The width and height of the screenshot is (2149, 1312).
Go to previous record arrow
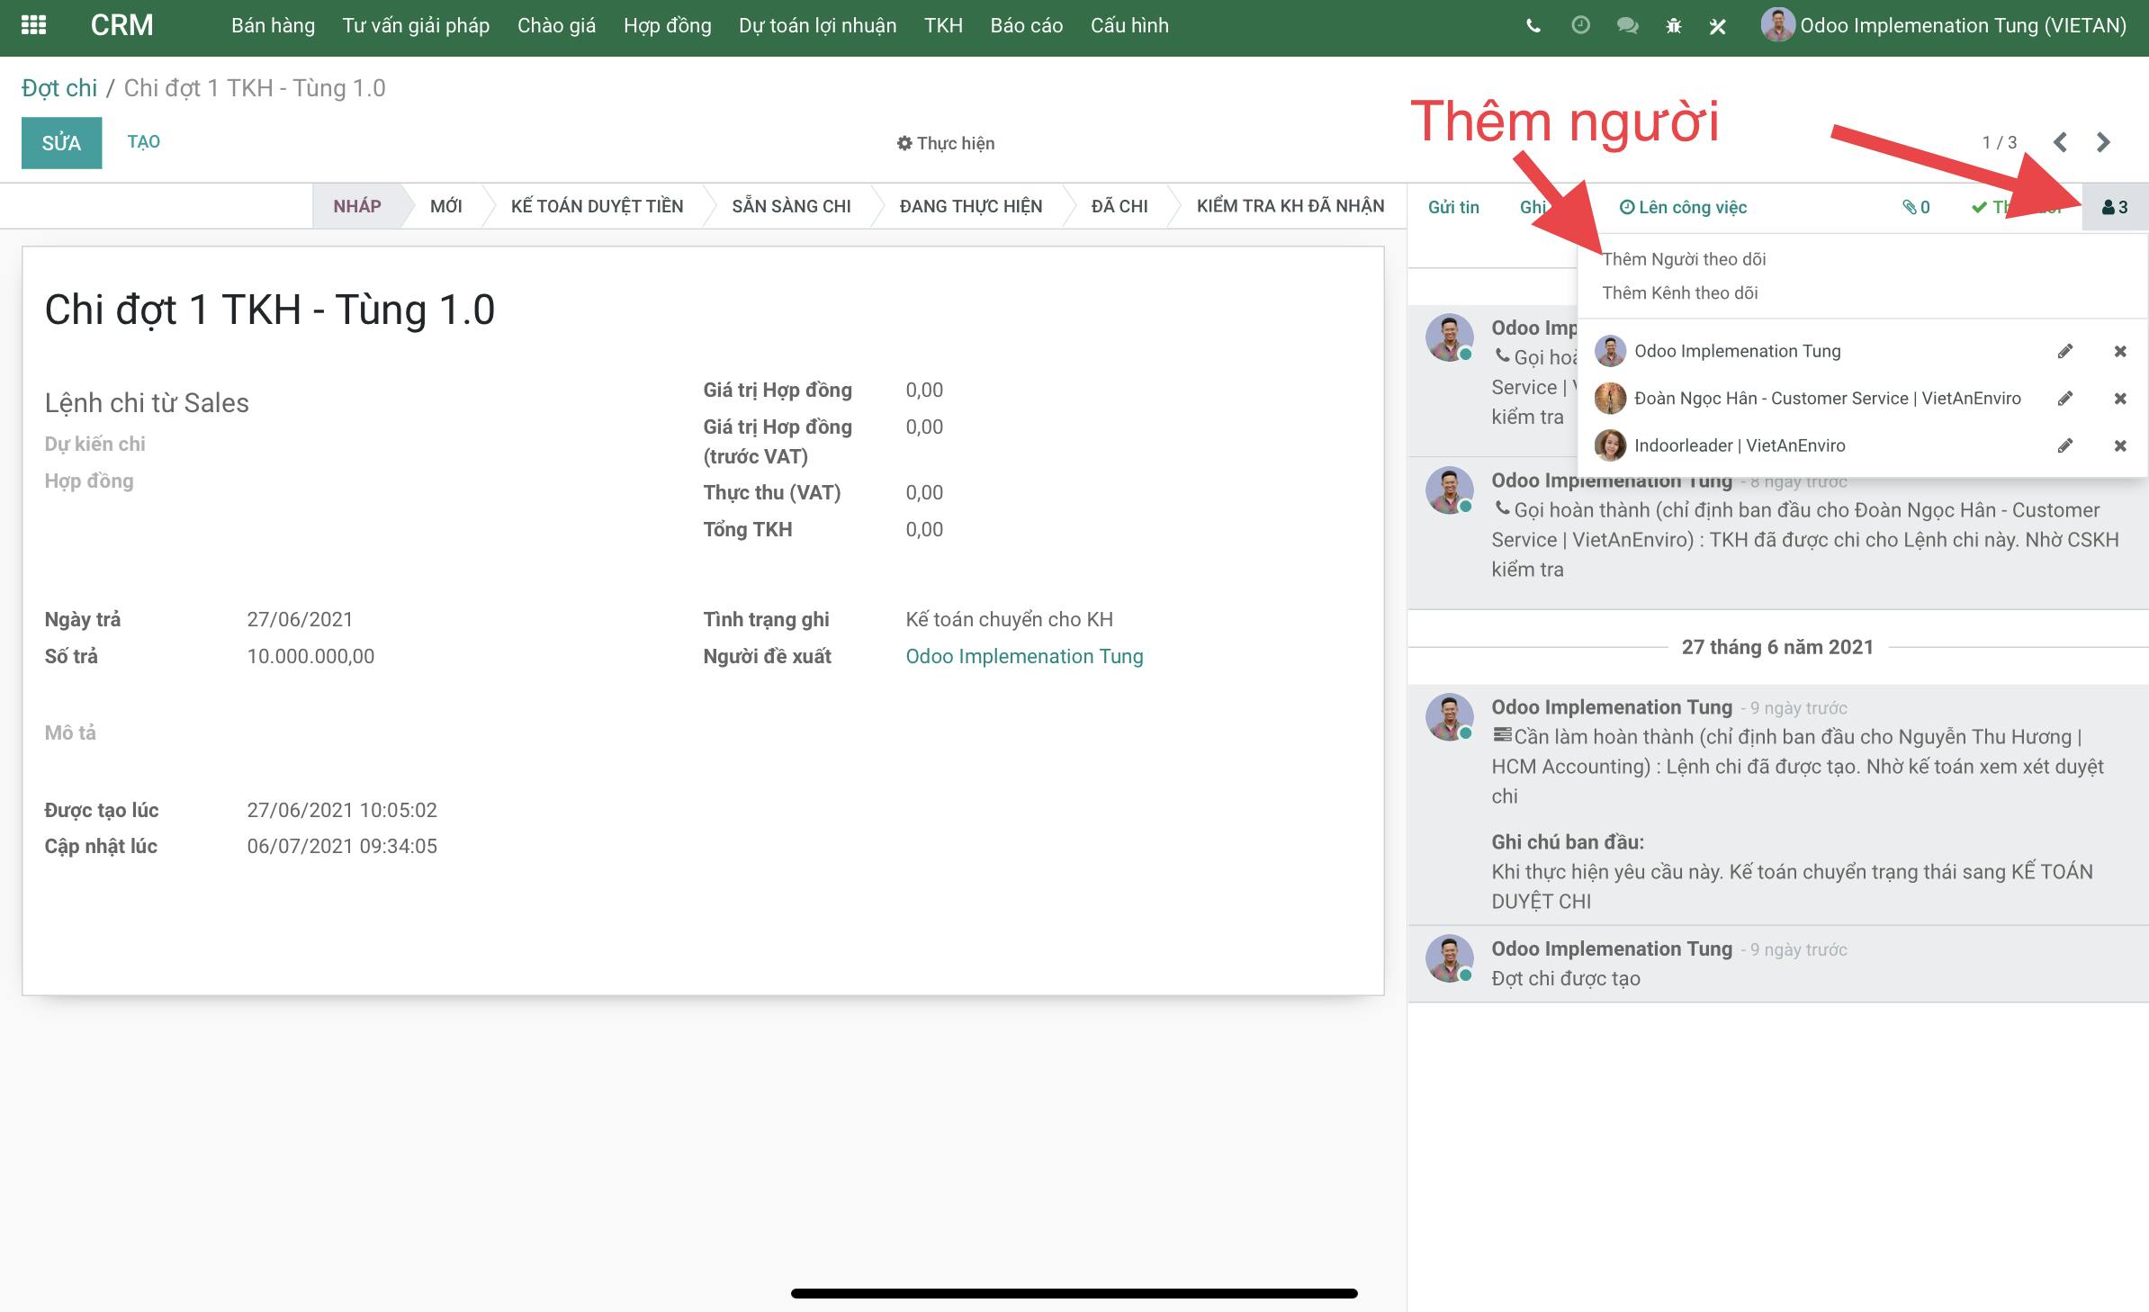2060,142
